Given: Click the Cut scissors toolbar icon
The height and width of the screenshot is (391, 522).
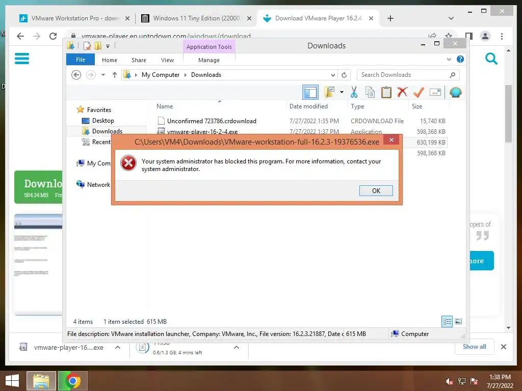Looking at the screenshot, I should click(354, 92).
